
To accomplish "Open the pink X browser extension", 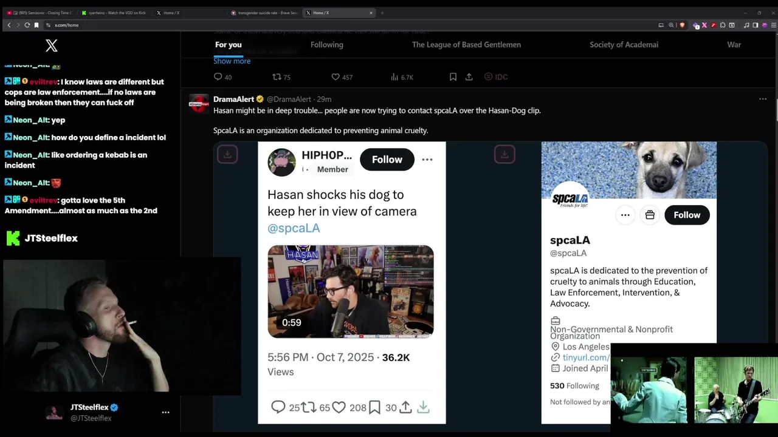I will [x=704, y=25].
